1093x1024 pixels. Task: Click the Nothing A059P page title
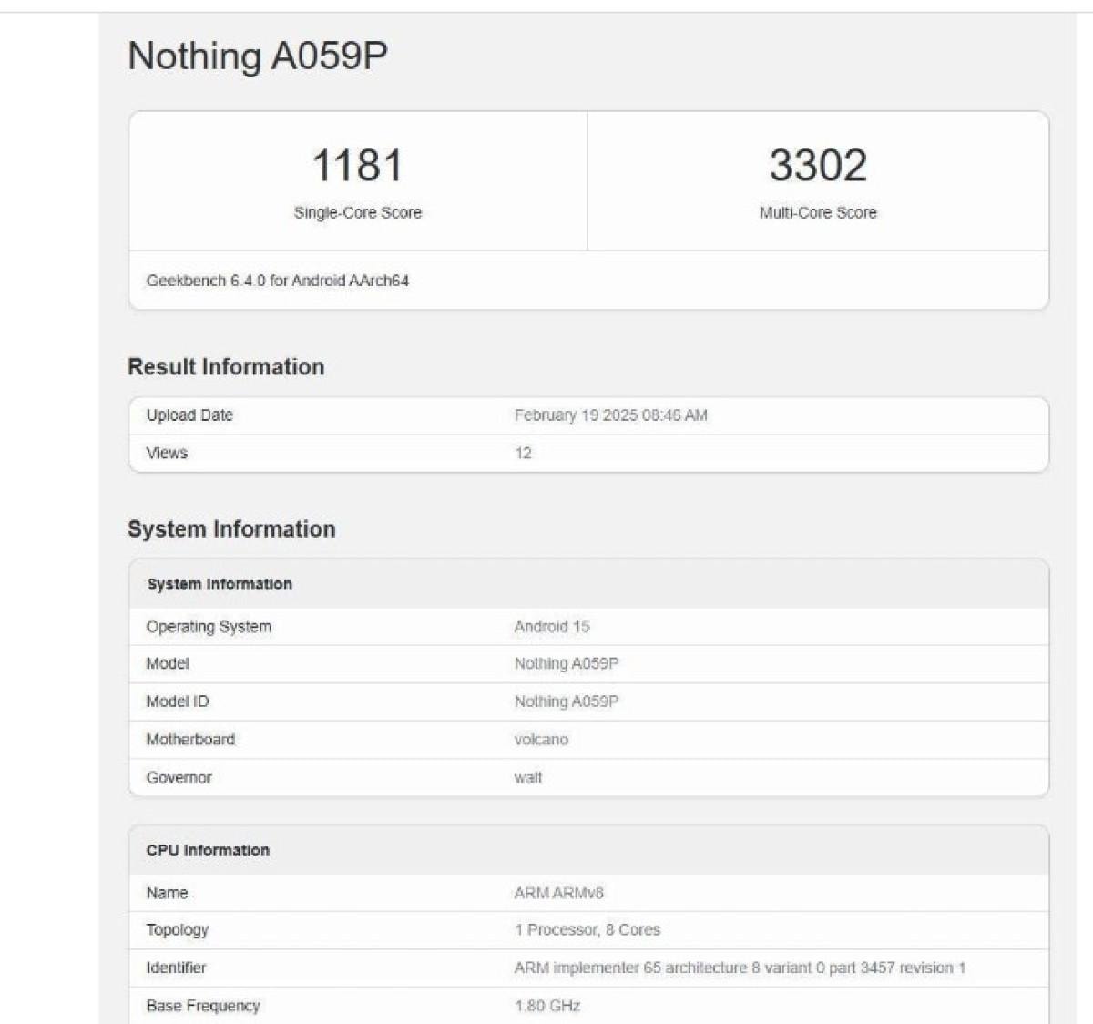[258, 56]
